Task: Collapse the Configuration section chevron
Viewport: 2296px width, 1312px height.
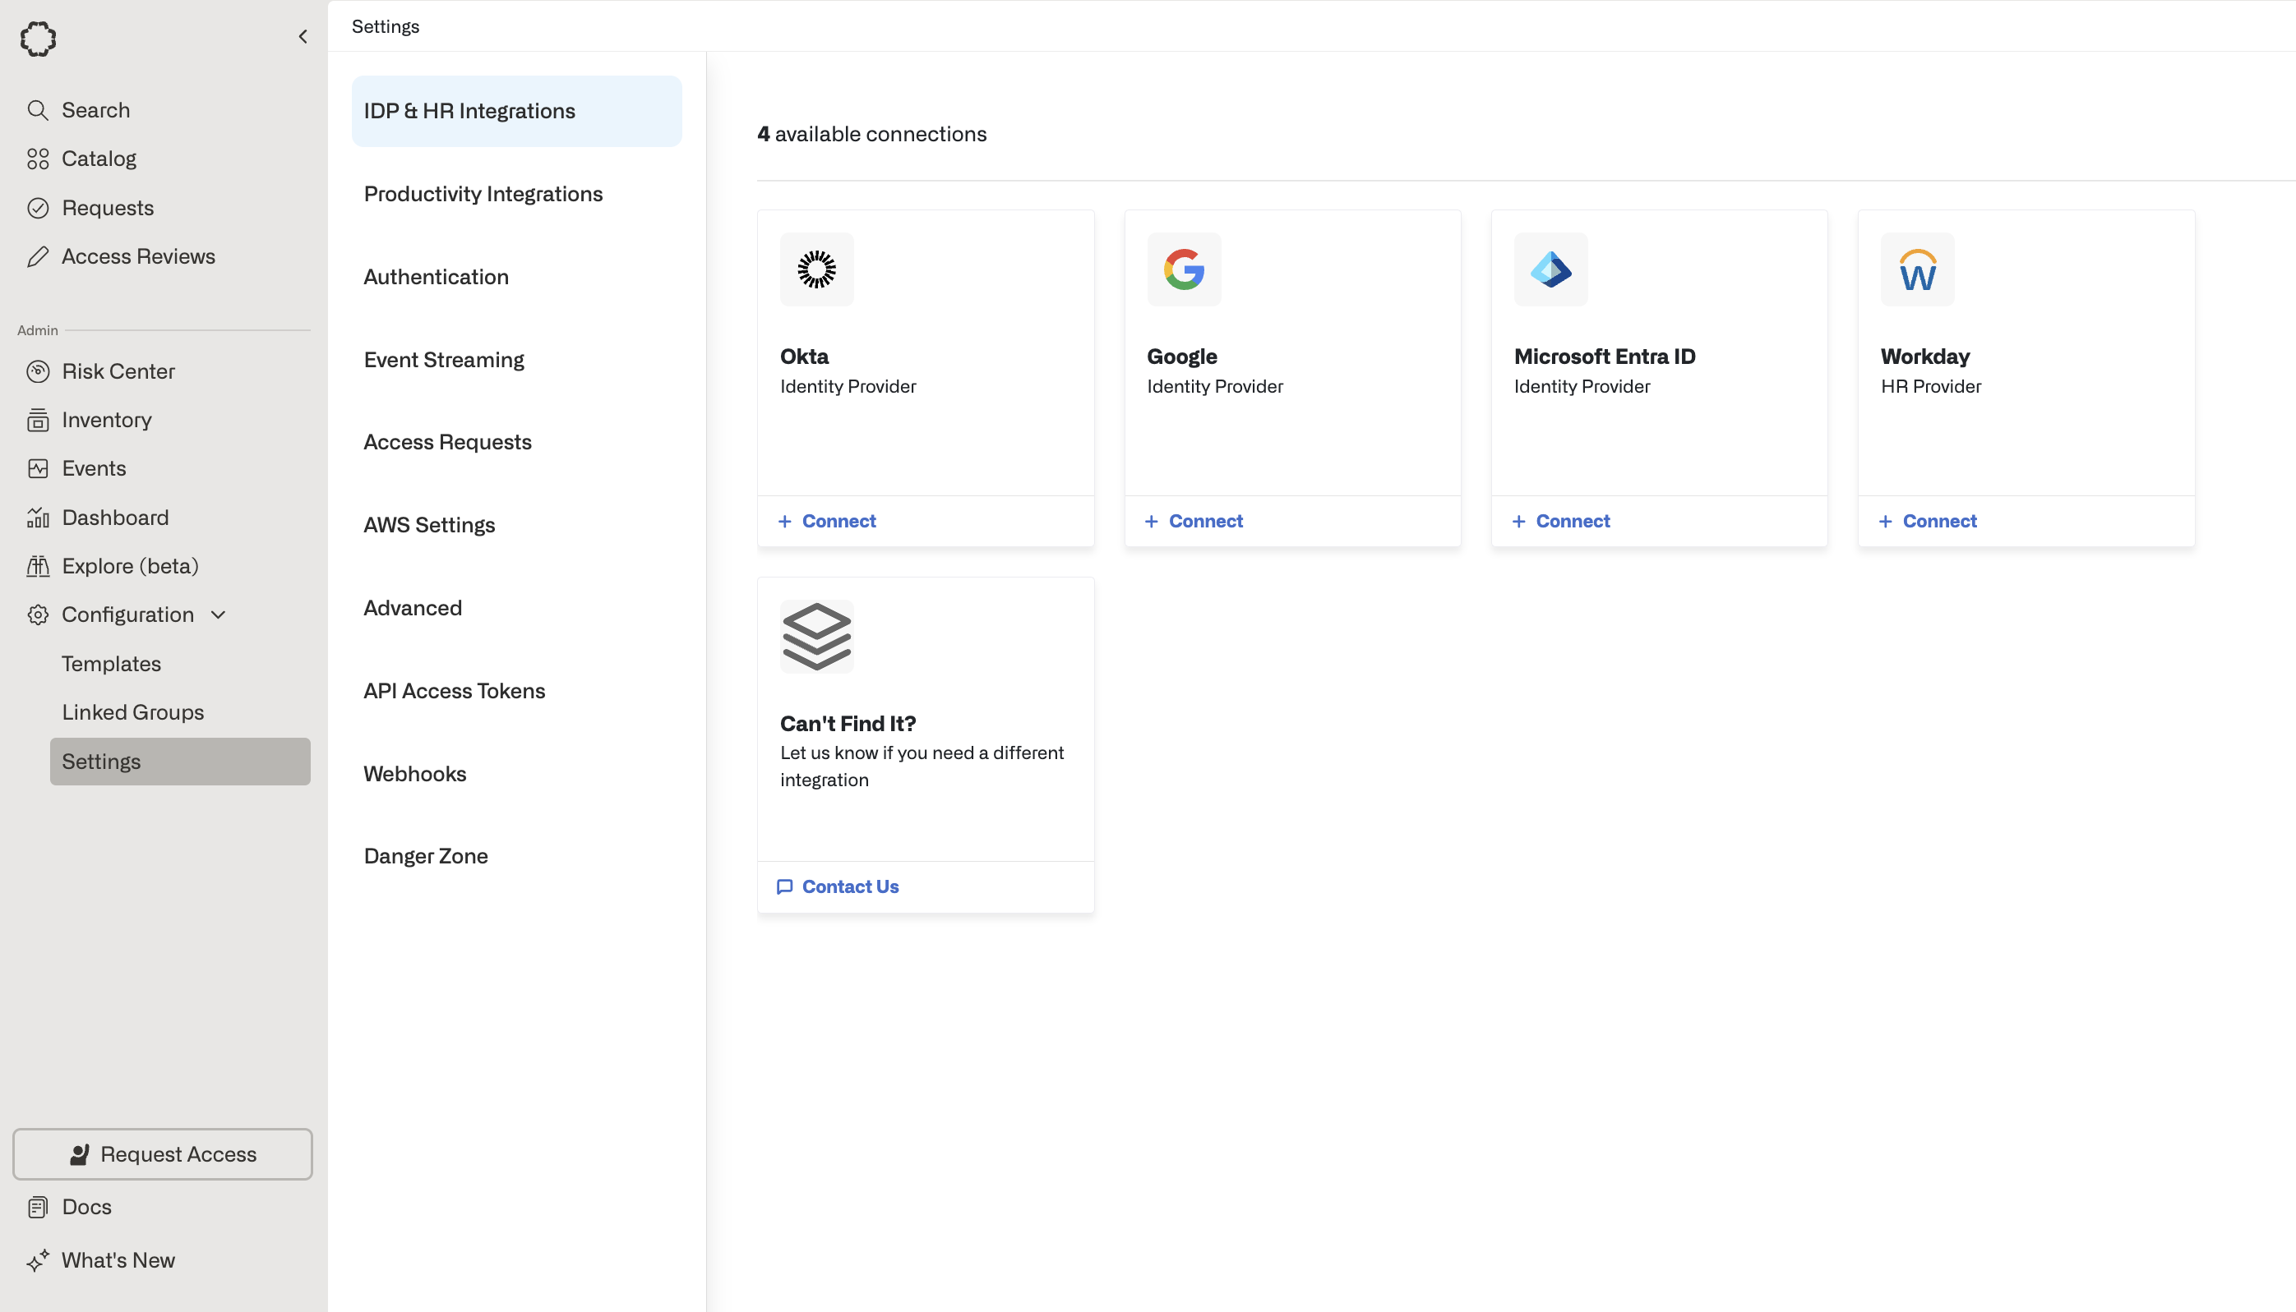Action: click(218, 615)
